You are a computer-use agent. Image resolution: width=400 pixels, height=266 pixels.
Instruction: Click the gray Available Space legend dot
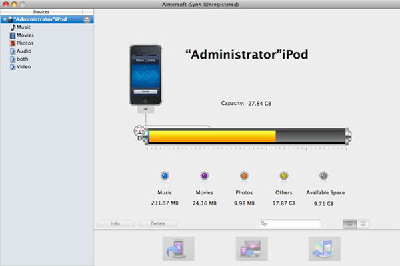(x=323, y=176)
